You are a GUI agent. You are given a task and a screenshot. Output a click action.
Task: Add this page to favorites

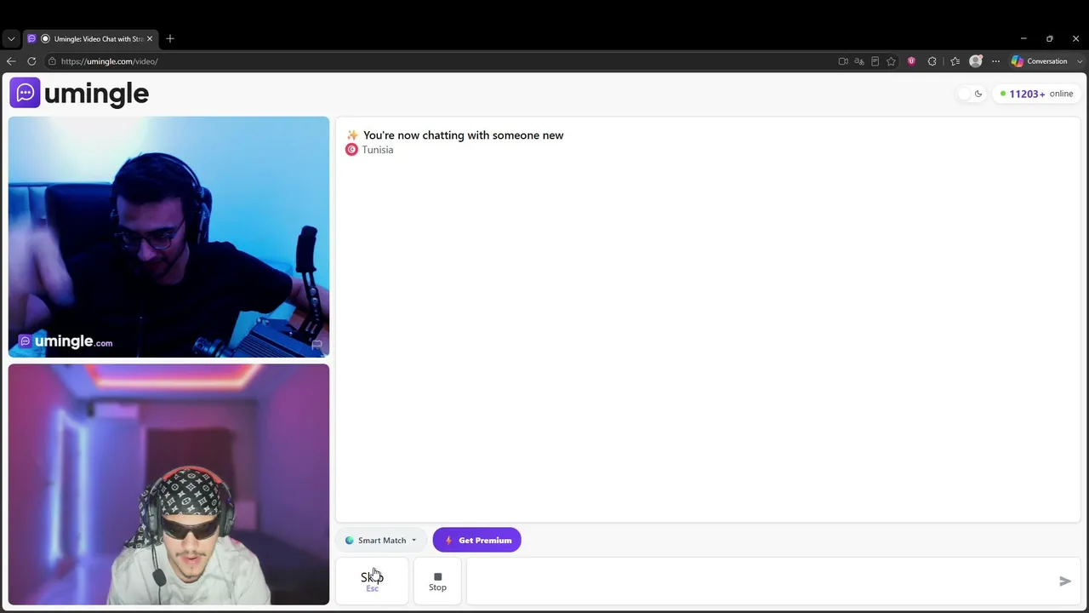(891, 61)
